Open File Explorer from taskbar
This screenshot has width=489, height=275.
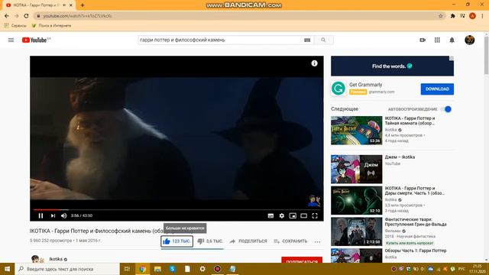click(x=157, y=269)
